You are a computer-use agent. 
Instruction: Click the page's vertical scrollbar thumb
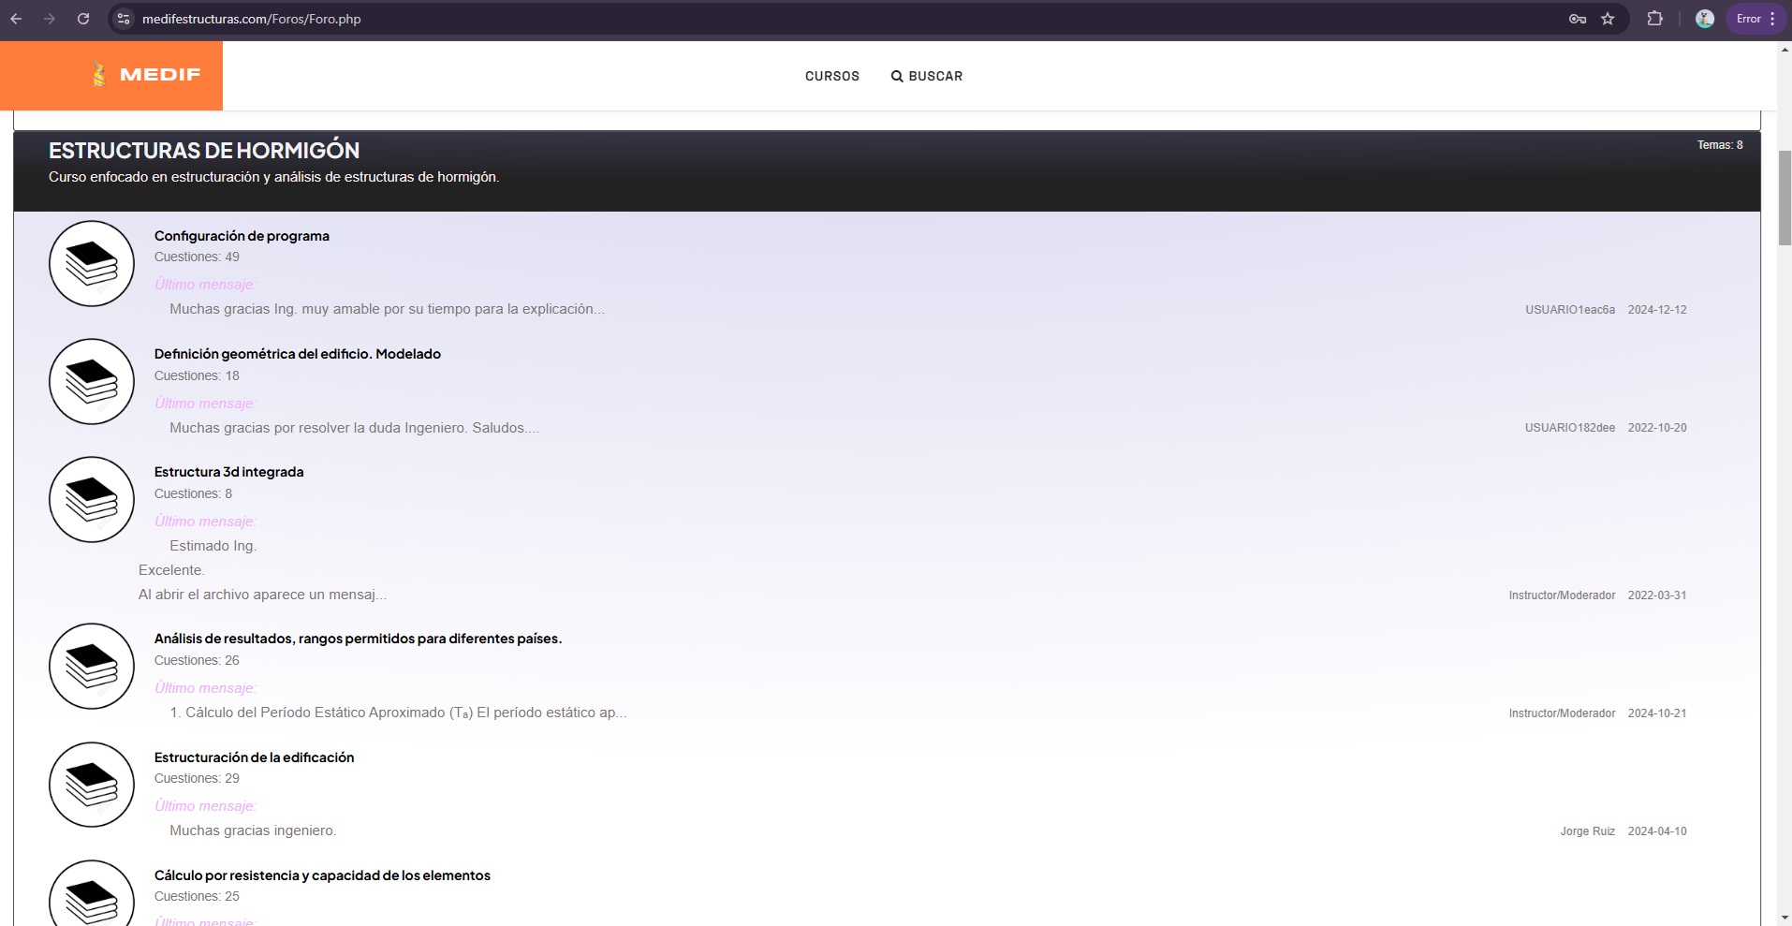pyautogui.click(x=1785, y=197)
